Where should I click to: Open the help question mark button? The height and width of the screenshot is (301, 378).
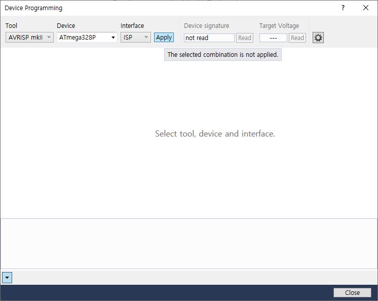tap(343, 8)
